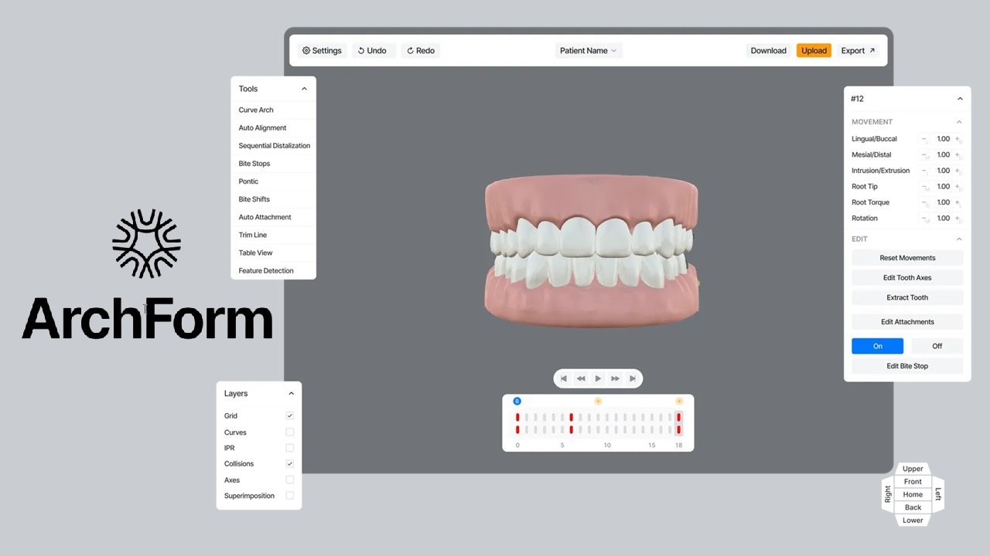Click the minus stepper for Lingual/Buccal
Screen dimensions: 990x556
[x=924, y=139]
